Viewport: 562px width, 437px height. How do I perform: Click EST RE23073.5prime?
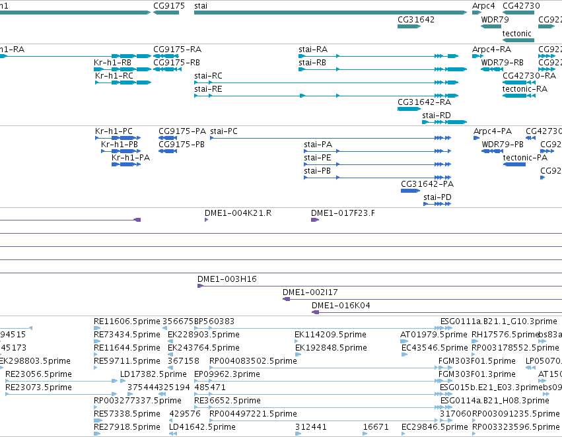coord(61,395)
